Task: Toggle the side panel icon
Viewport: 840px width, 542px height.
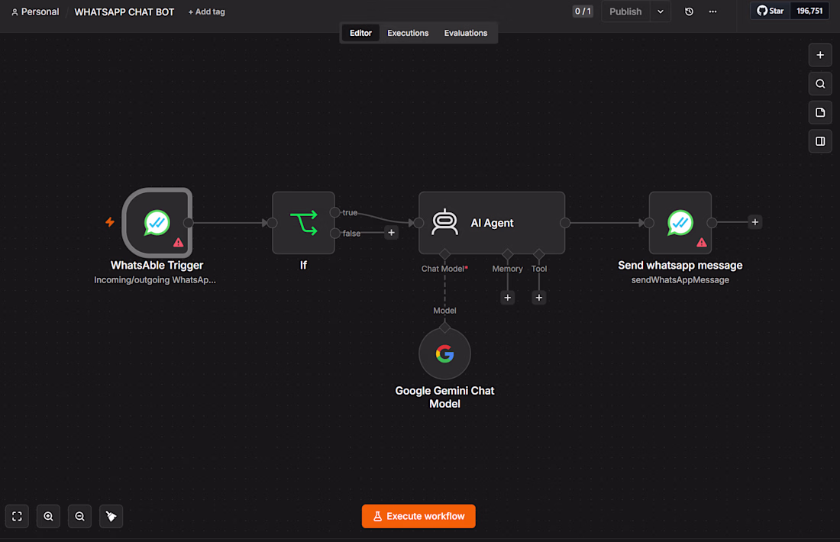Action: pyautogui.click(x=820, y=141)
